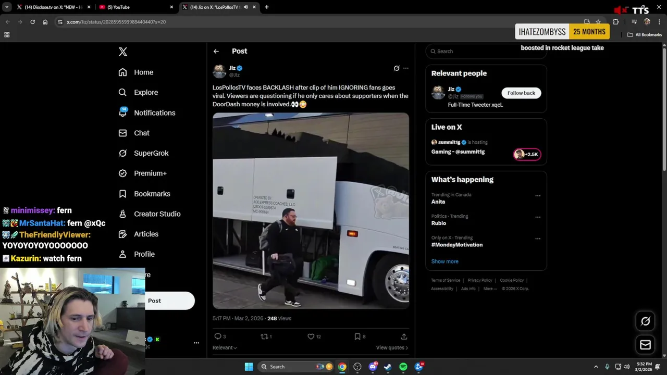Open the Chat section
The height and width of the screenshot is (375, 667).
(x=134, y=133)
